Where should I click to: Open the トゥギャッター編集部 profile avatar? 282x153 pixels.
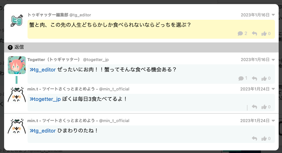17,21
